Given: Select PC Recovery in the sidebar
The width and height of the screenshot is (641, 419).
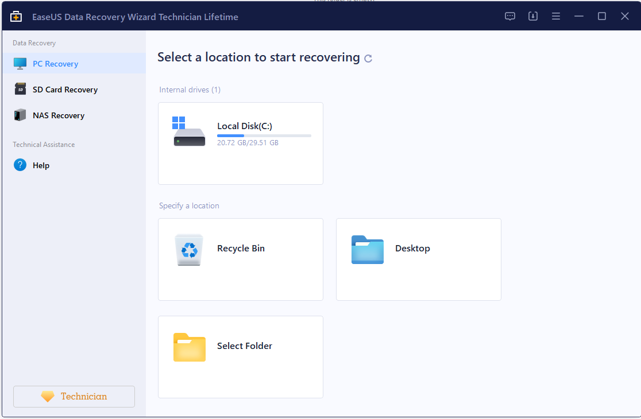Looking at the screenshot, I should pyautogui.click(x=74, y=64).
